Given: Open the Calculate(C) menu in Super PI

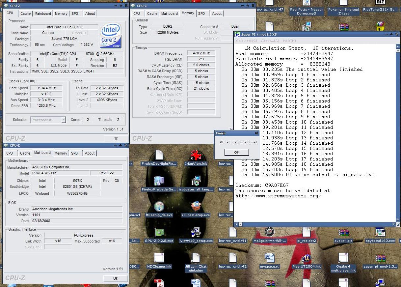Looking at the screenshot, I should click(x=247, y=41).
